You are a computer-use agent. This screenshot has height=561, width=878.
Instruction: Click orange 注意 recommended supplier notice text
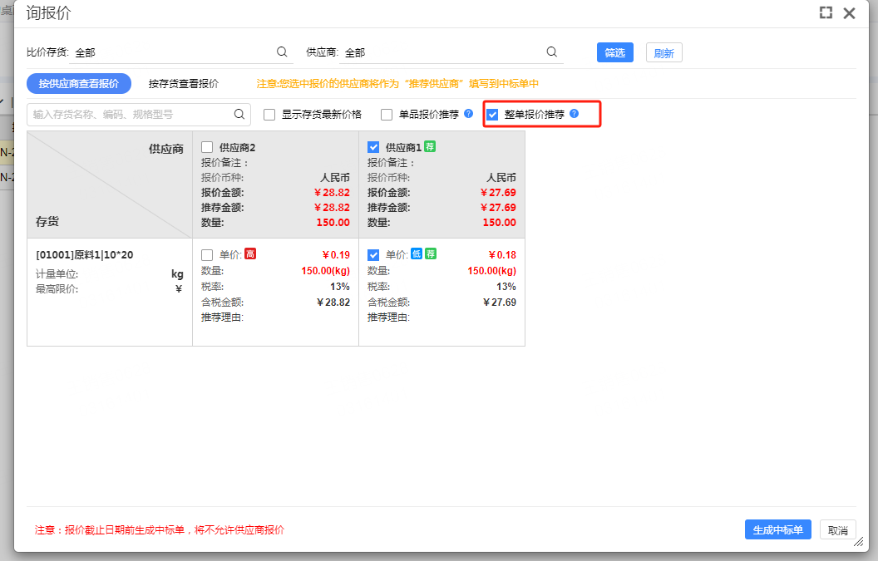click(x=397, y=83)
